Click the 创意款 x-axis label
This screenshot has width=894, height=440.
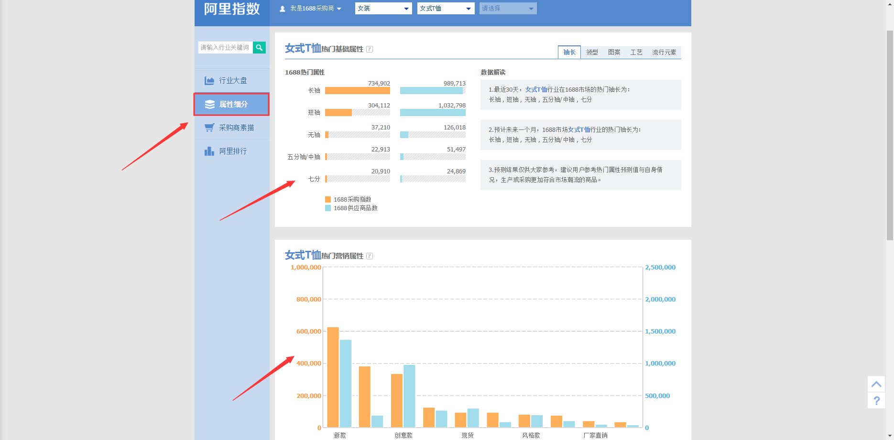click(x=403, y=435)
